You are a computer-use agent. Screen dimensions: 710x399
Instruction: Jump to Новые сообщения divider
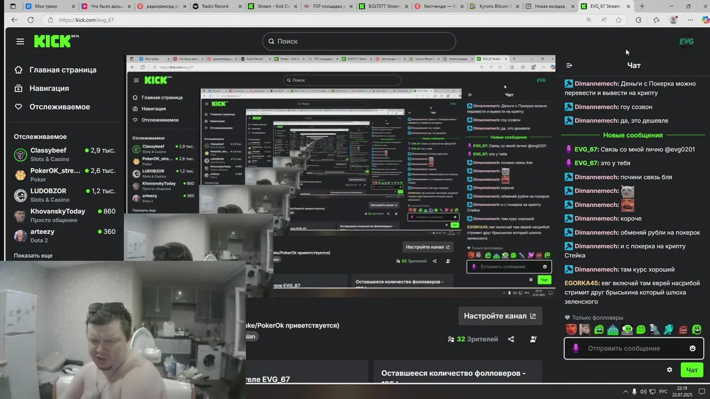tap(633, 135)
